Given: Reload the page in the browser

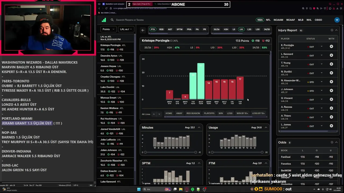Looking at the screenshot, I should pyautogui.click(x=106, y=8).
